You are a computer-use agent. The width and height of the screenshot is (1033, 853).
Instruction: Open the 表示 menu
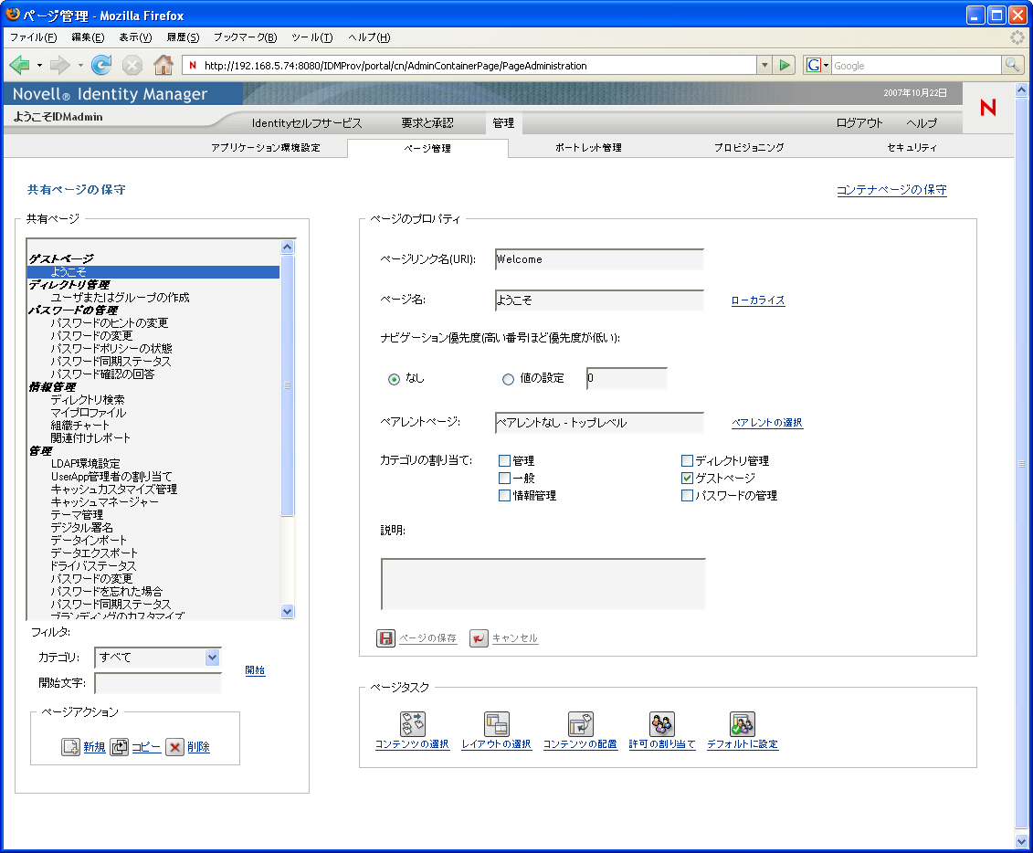[x=135, y=37]
